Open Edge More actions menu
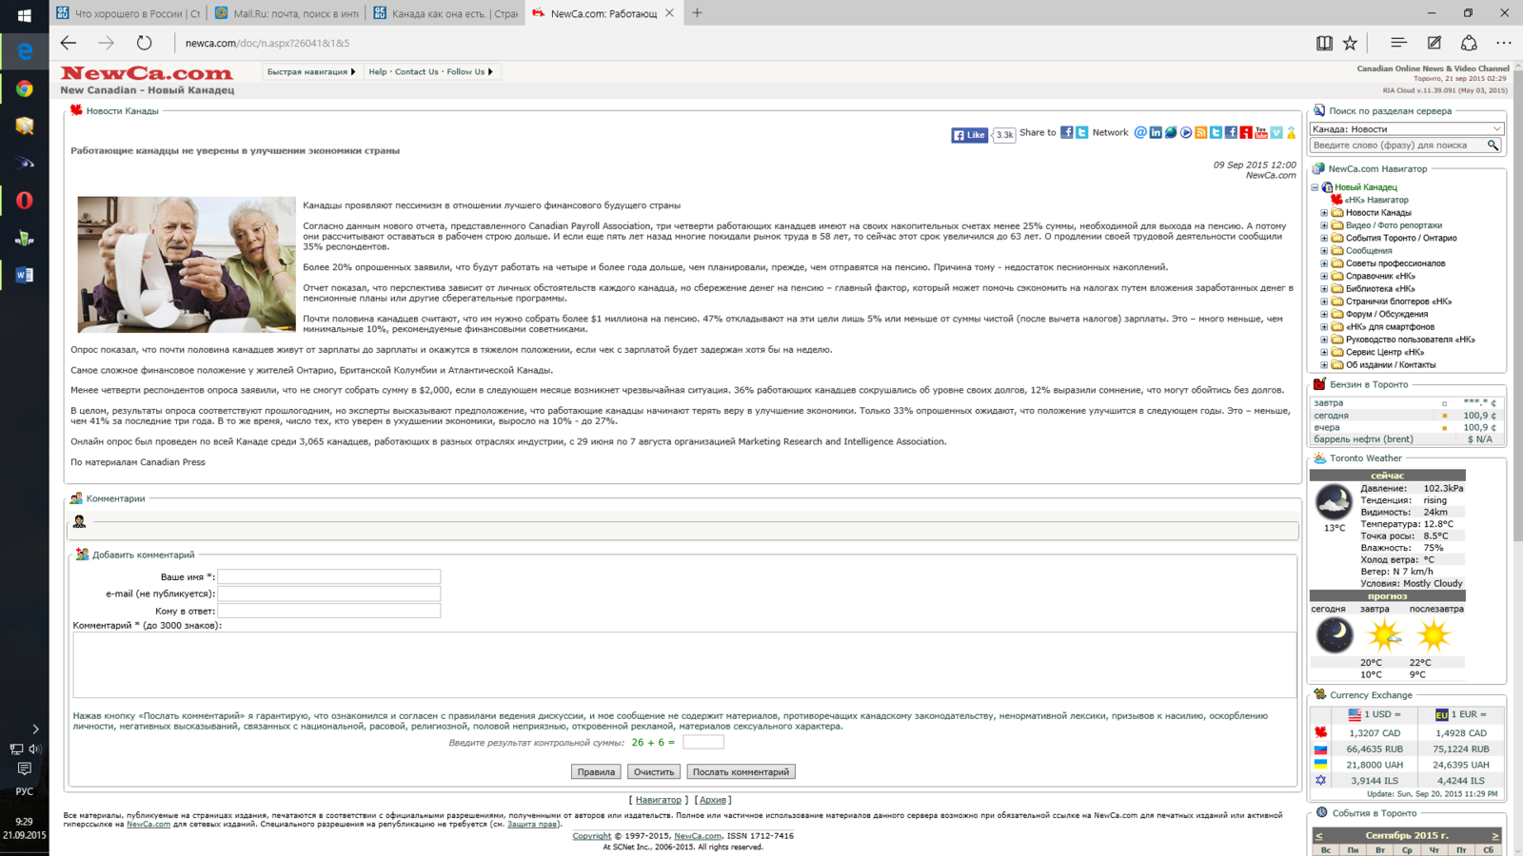The width and height of the screenshot is (1523, 856). (1504, 43)
